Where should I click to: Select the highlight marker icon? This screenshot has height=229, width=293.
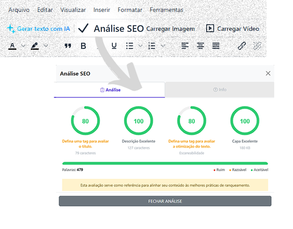point(35,46)
